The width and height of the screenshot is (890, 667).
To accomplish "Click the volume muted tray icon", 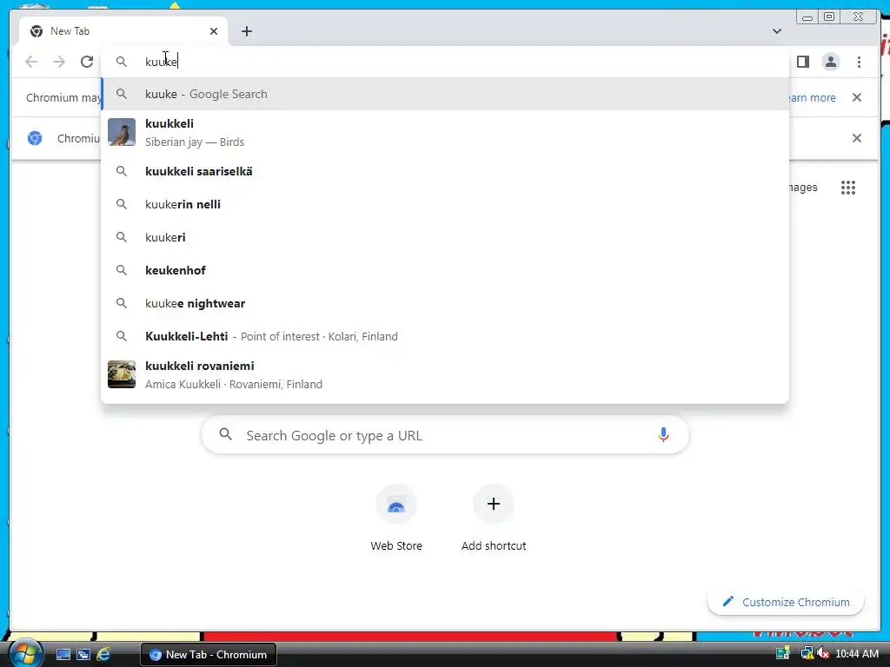I will [x=822, y=654].
